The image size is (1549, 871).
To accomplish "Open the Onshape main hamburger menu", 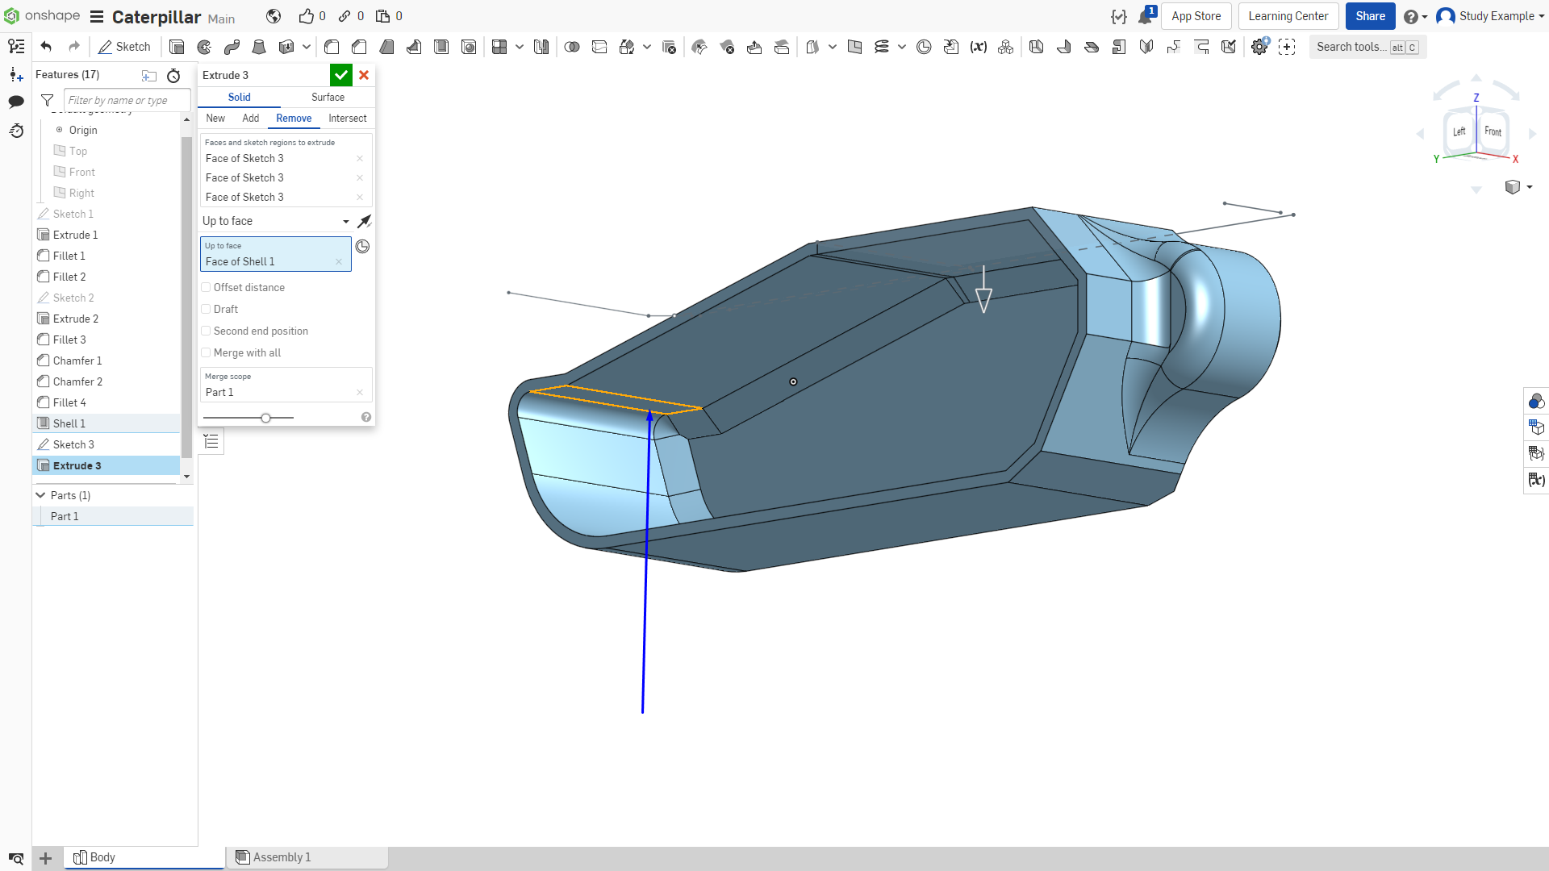I will pyautogui.click(x=97, y=16).
